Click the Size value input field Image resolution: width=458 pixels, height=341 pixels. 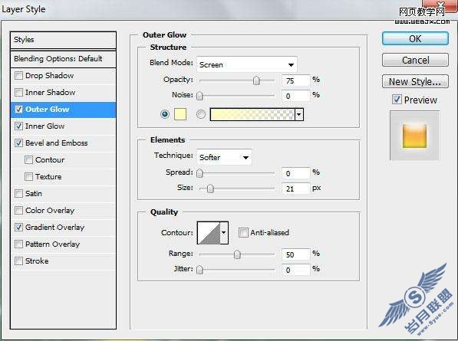295,189
